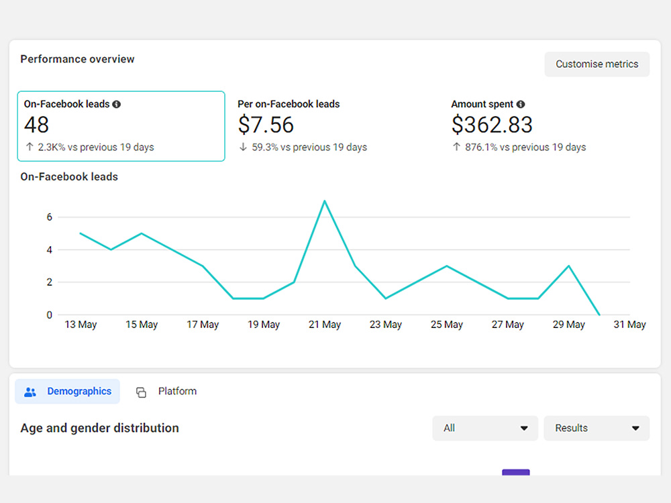The image size is (671, 503).
Task: Click the down arrow beside 59.3%
Action: (x=243, y=147)
